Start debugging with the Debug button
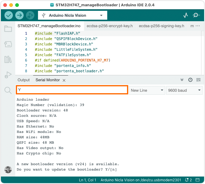This screenshot has height=184, width=205. [x=30, y=15]
